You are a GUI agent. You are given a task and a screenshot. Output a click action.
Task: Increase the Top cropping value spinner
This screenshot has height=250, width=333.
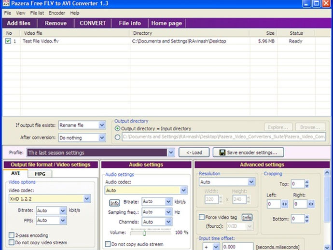pos(306,181)
